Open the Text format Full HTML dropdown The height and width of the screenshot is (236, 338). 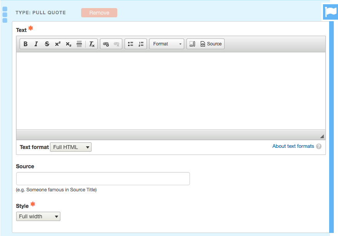71,147
